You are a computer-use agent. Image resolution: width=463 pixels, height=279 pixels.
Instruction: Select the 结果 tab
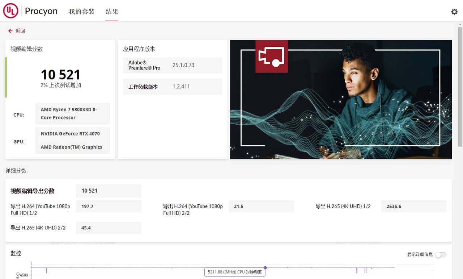coord(111,11)
